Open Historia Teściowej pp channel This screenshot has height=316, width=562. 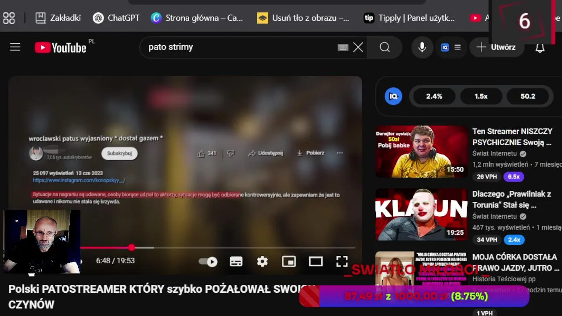[x=504, y=279]
